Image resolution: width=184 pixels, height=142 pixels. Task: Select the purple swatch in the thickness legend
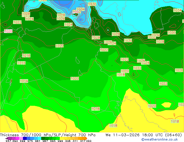point(10,138)
